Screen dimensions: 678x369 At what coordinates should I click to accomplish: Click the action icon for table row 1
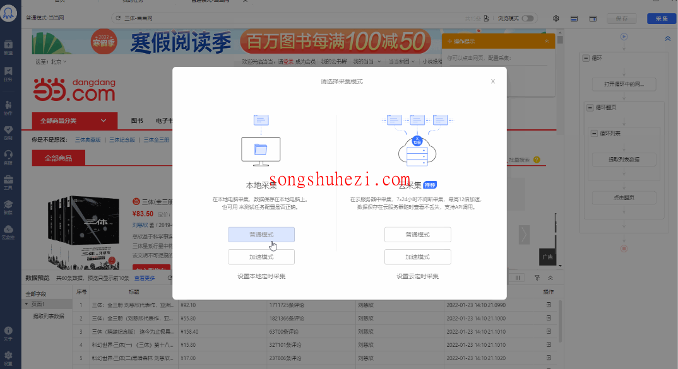pyautogui.click(x=549, y=305)
